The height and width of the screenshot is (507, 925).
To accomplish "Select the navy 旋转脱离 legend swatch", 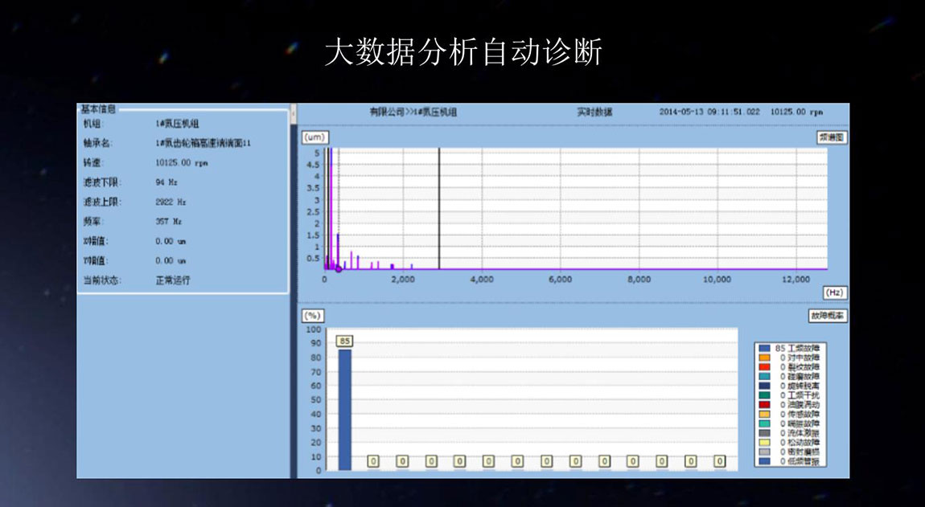I will click(x=765, y=386).
